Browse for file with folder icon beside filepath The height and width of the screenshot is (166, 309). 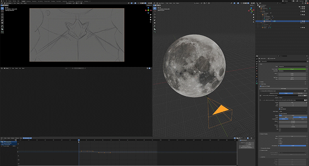pyautogui.click(x=305, y=100)
